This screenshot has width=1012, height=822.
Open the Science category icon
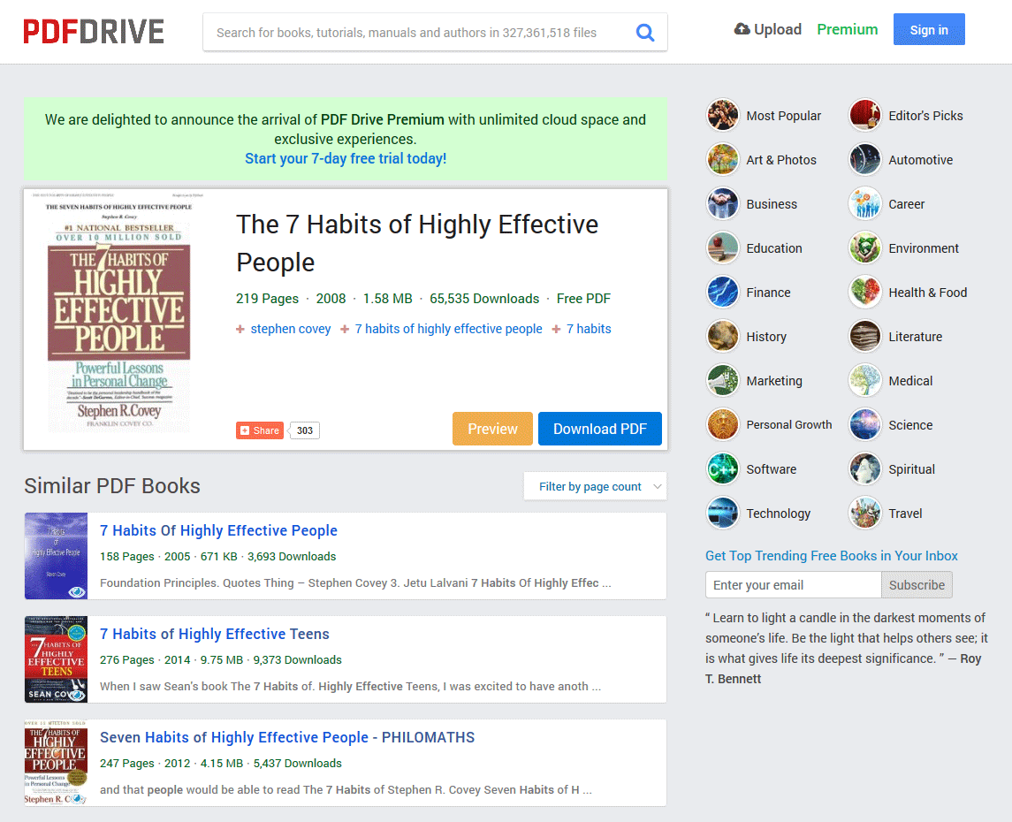[864, 424]
